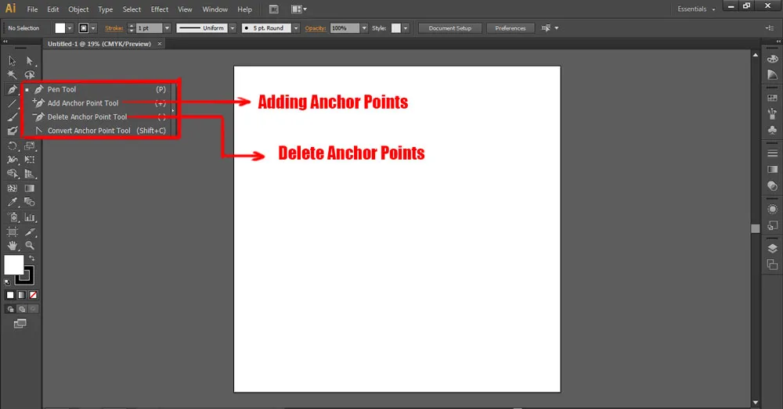Select the Rotate tool
Viewport: 783px width, 409px height.
point(12,146)
